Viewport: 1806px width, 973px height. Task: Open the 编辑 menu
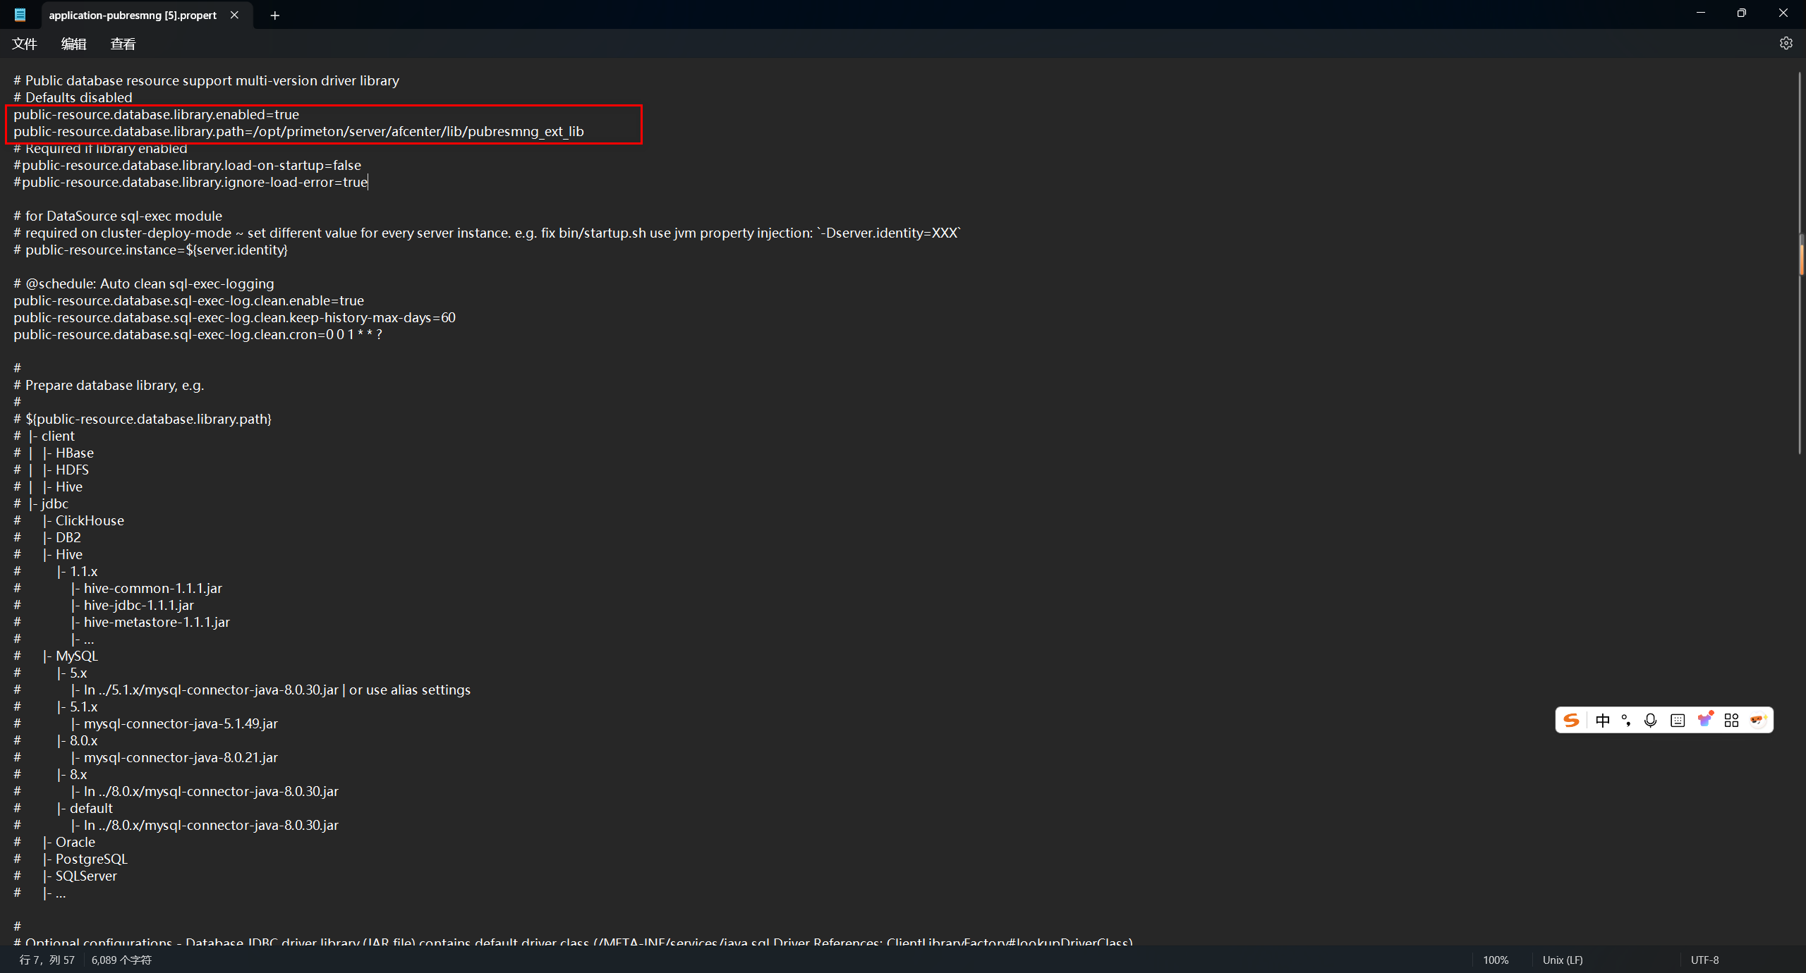coord(73,44)
